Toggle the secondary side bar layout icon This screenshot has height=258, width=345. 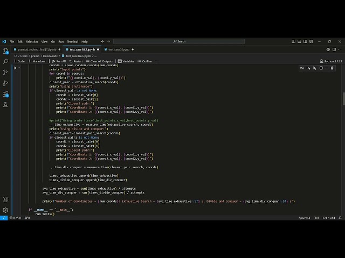click(305, 41)
